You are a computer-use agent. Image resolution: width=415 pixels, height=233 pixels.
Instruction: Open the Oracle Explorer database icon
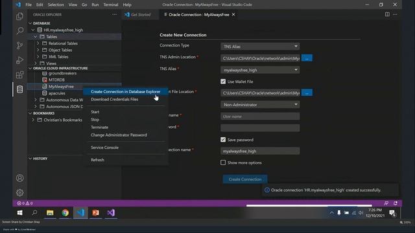click(x=19, y=89)
